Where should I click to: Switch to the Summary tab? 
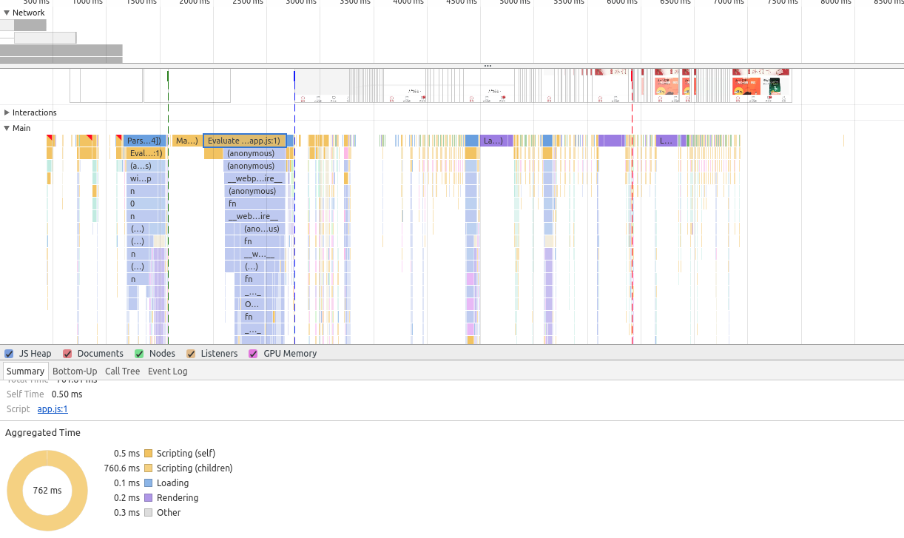(x=26, y=371)
